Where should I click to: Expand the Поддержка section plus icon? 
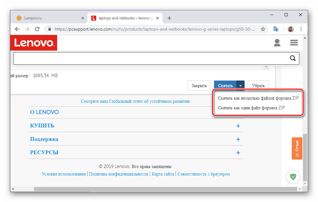click(x=238, y=139)
